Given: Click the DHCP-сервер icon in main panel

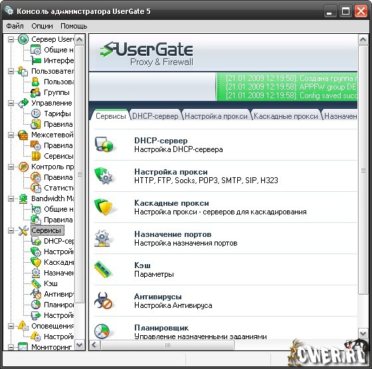Looking at the screenshot, I should (104, 144).
